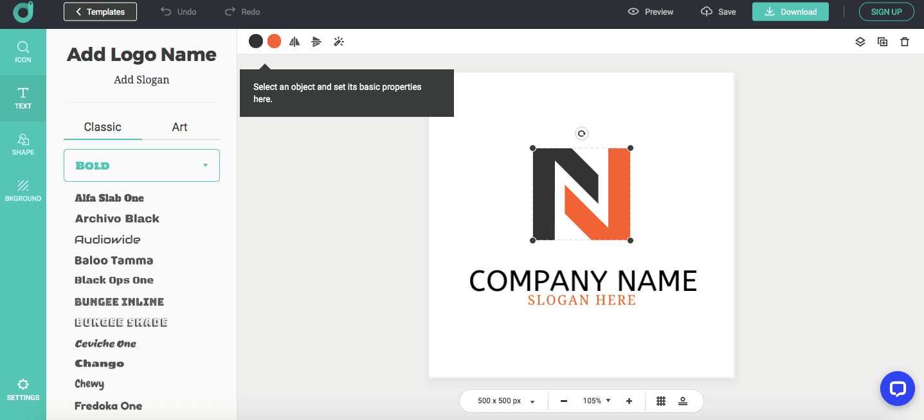Open the Bkground panel in sidebar

point(23,191)
